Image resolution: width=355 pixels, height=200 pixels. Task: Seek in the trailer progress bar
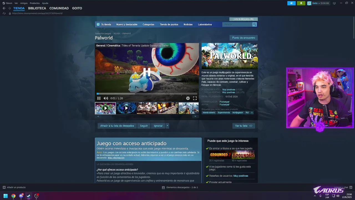(x=147, y=94)
